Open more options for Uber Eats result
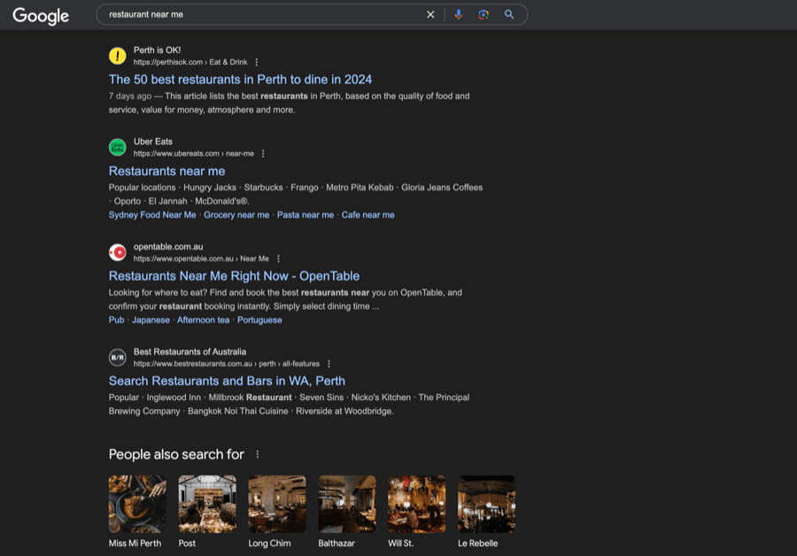The image size is (797, 556). [x=263, y=153]
